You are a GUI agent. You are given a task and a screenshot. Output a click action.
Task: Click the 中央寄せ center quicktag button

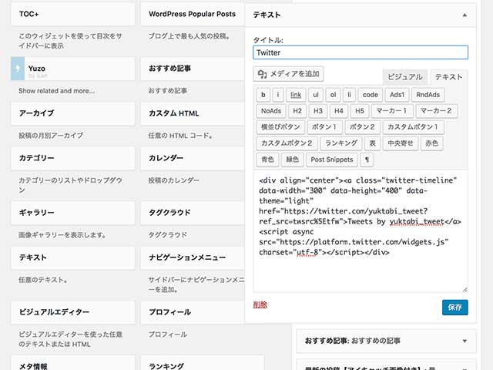[x=401, y=143]
